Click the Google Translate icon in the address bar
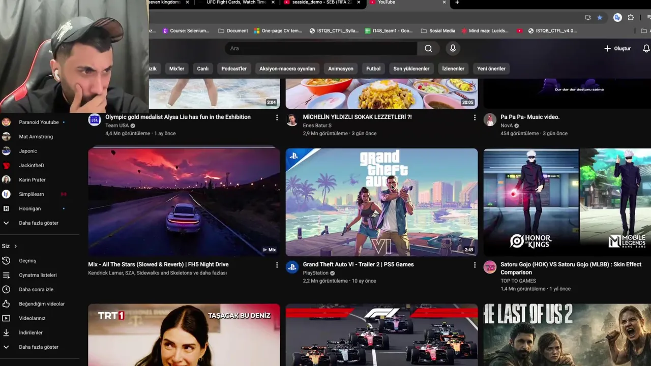 tap(617, 17)
